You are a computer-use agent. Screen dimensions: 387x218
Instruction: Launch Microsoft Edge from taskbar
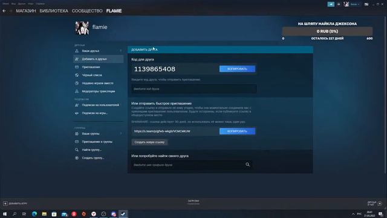pos(34,214)
